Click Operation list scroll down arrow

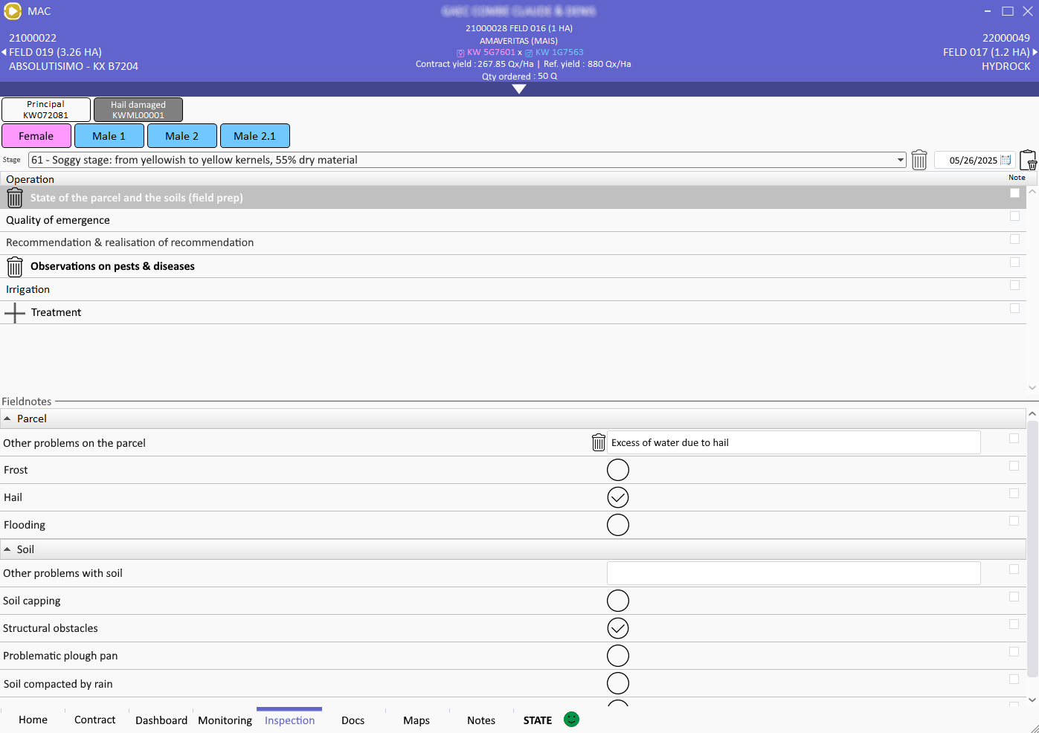tap(1032, 387)
